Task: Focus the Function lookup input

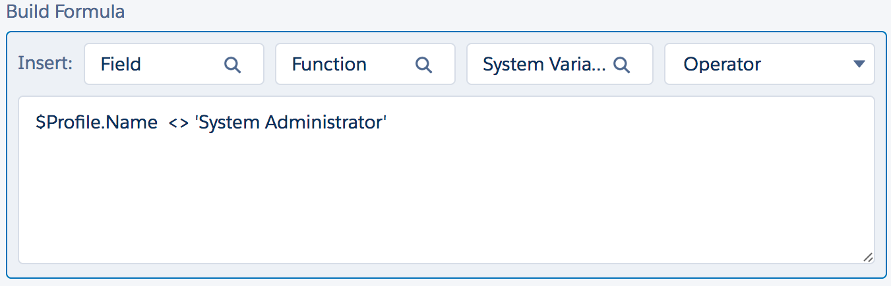Action: pyautogui.click(x=365, y=64)
